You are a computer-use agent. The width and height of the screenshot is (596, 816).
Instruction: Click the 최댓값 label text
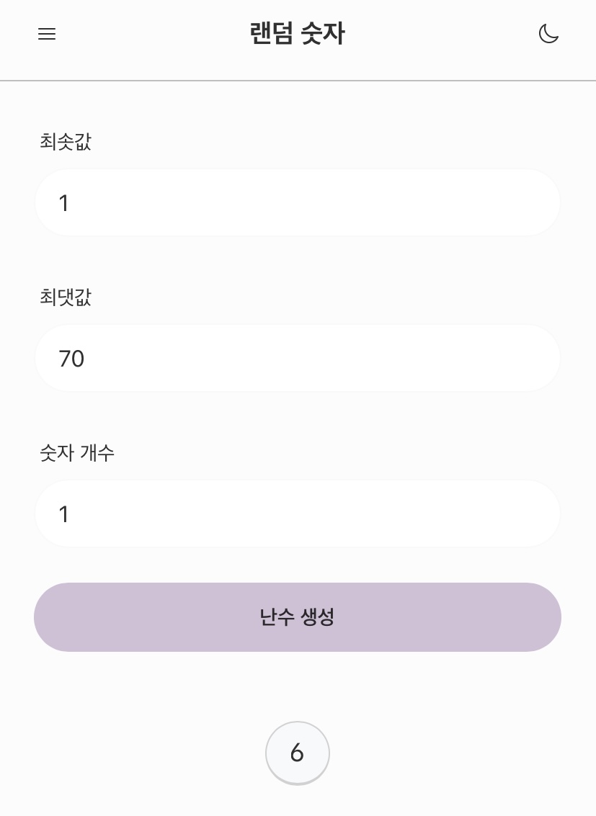tap(66, 297)
